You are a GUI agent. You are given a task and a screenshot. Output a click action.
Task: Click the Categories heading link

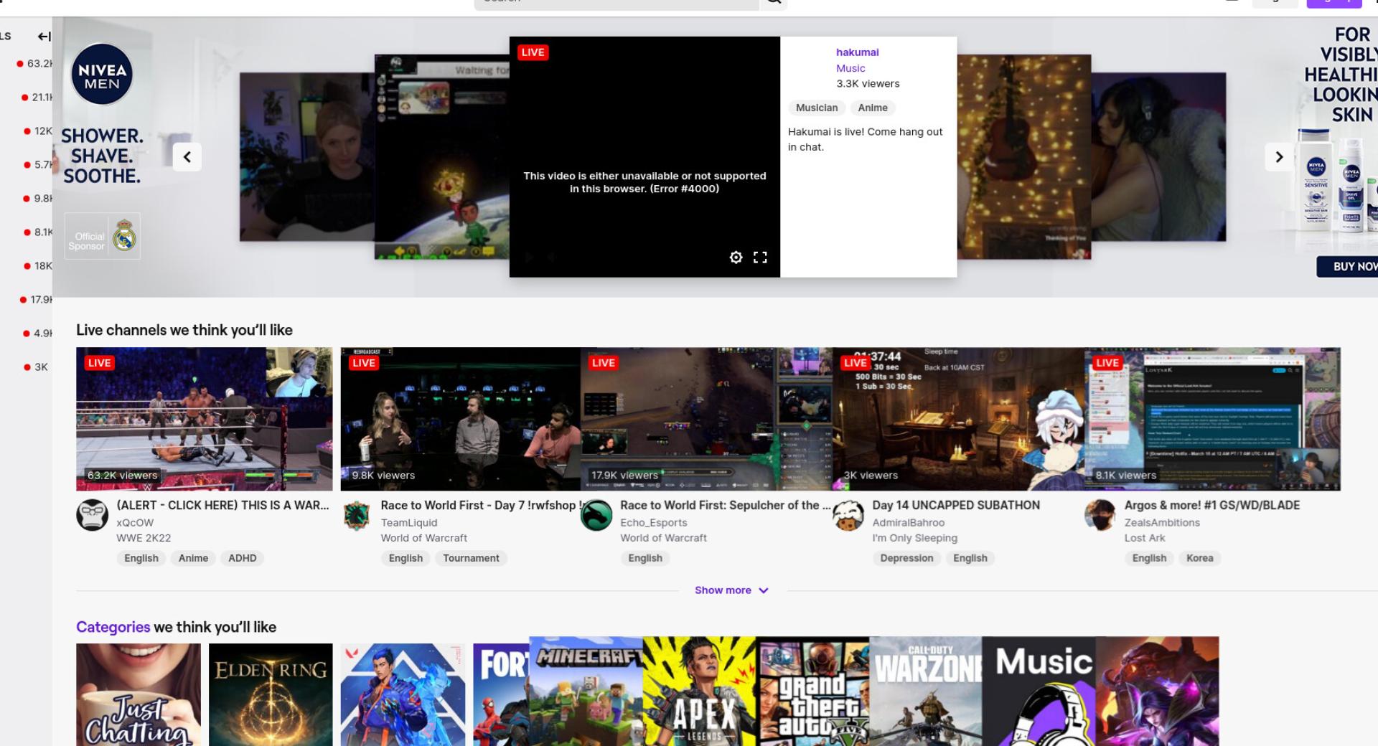pyautogui.click(x=113, y=627)
